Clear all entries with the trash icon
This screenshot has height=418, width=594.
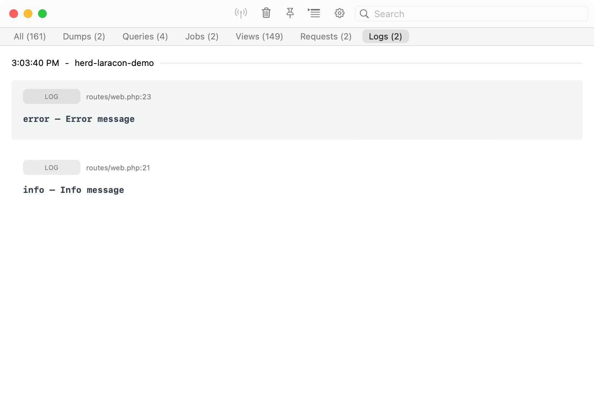(x=266, y=13)
